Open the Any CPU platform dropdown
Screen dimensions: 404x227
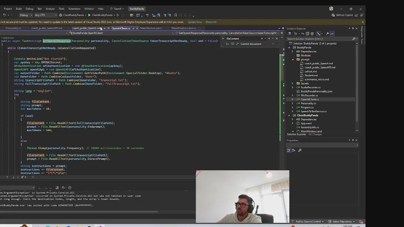45,15
